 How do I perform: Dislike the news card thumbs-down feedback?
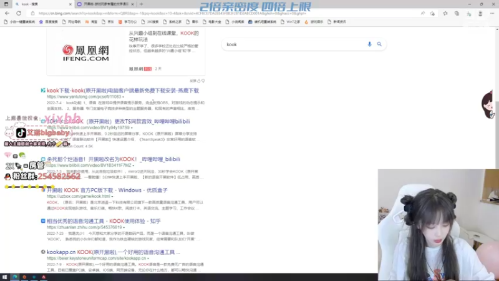click(x=203, y=81)
